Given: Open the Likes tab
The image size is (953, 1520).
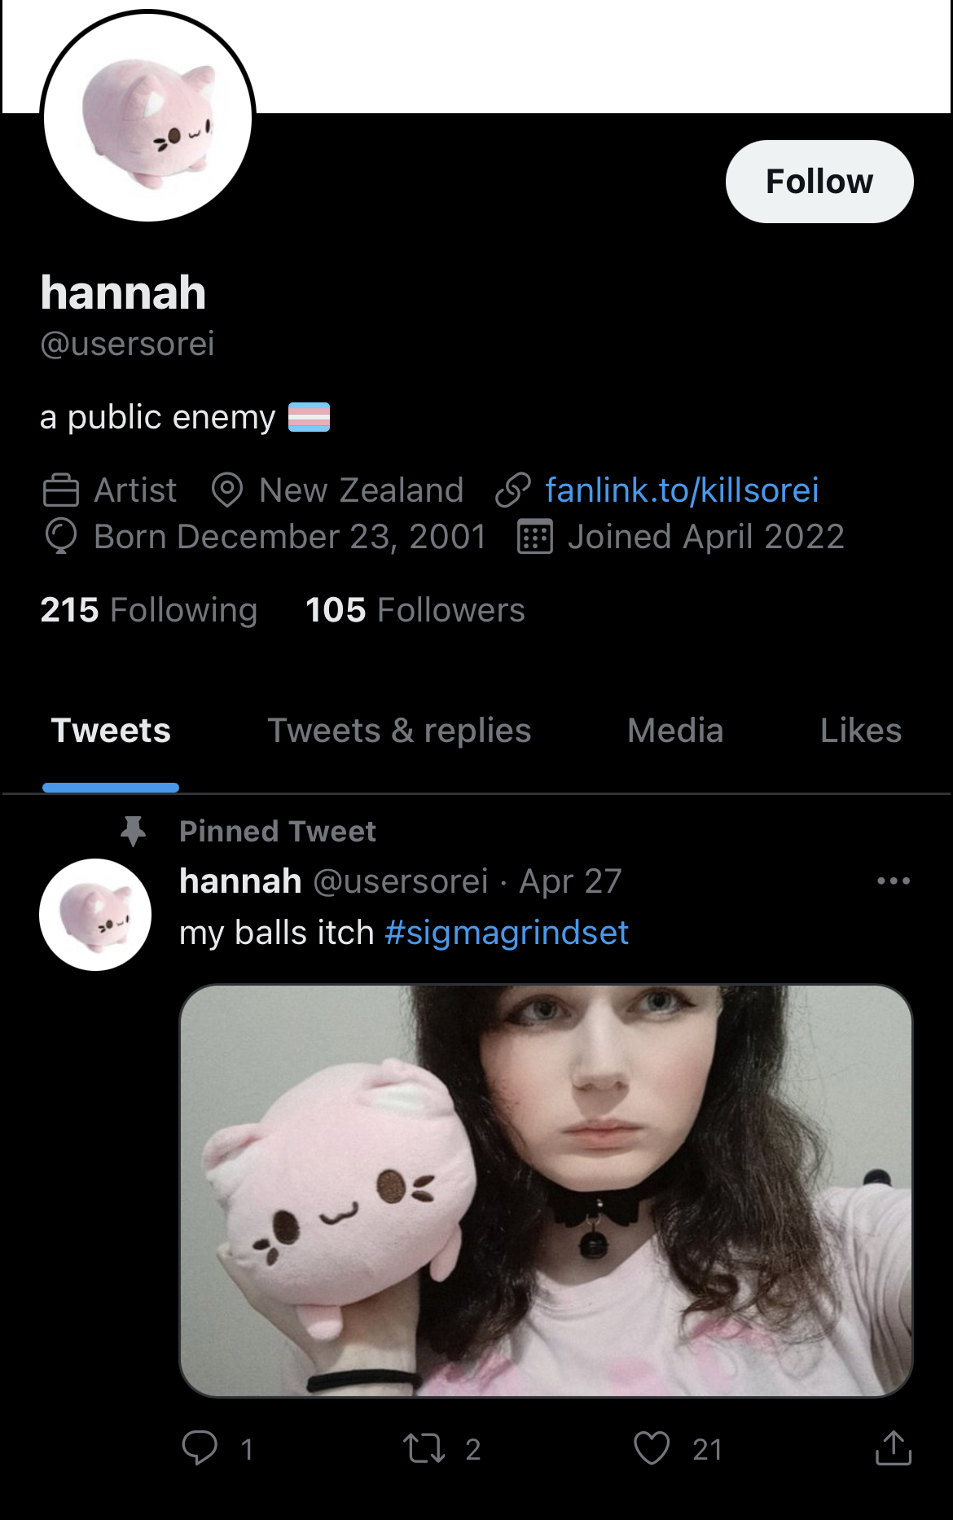Looking at the screenshot, I should 861,731.
